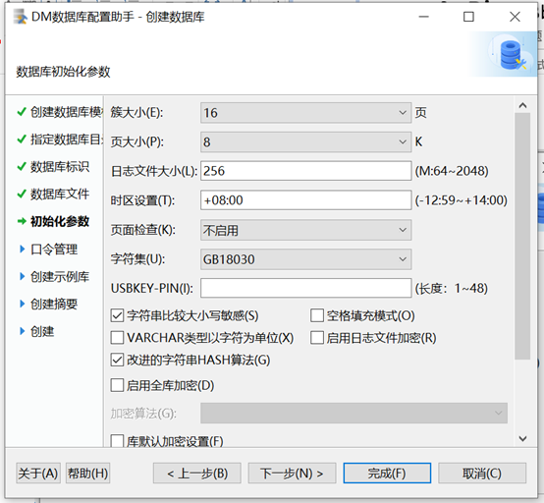Toggle 字符串比较大小写敏感 checkbox
This screenshot has height=503, width=544.
point(117,315)
